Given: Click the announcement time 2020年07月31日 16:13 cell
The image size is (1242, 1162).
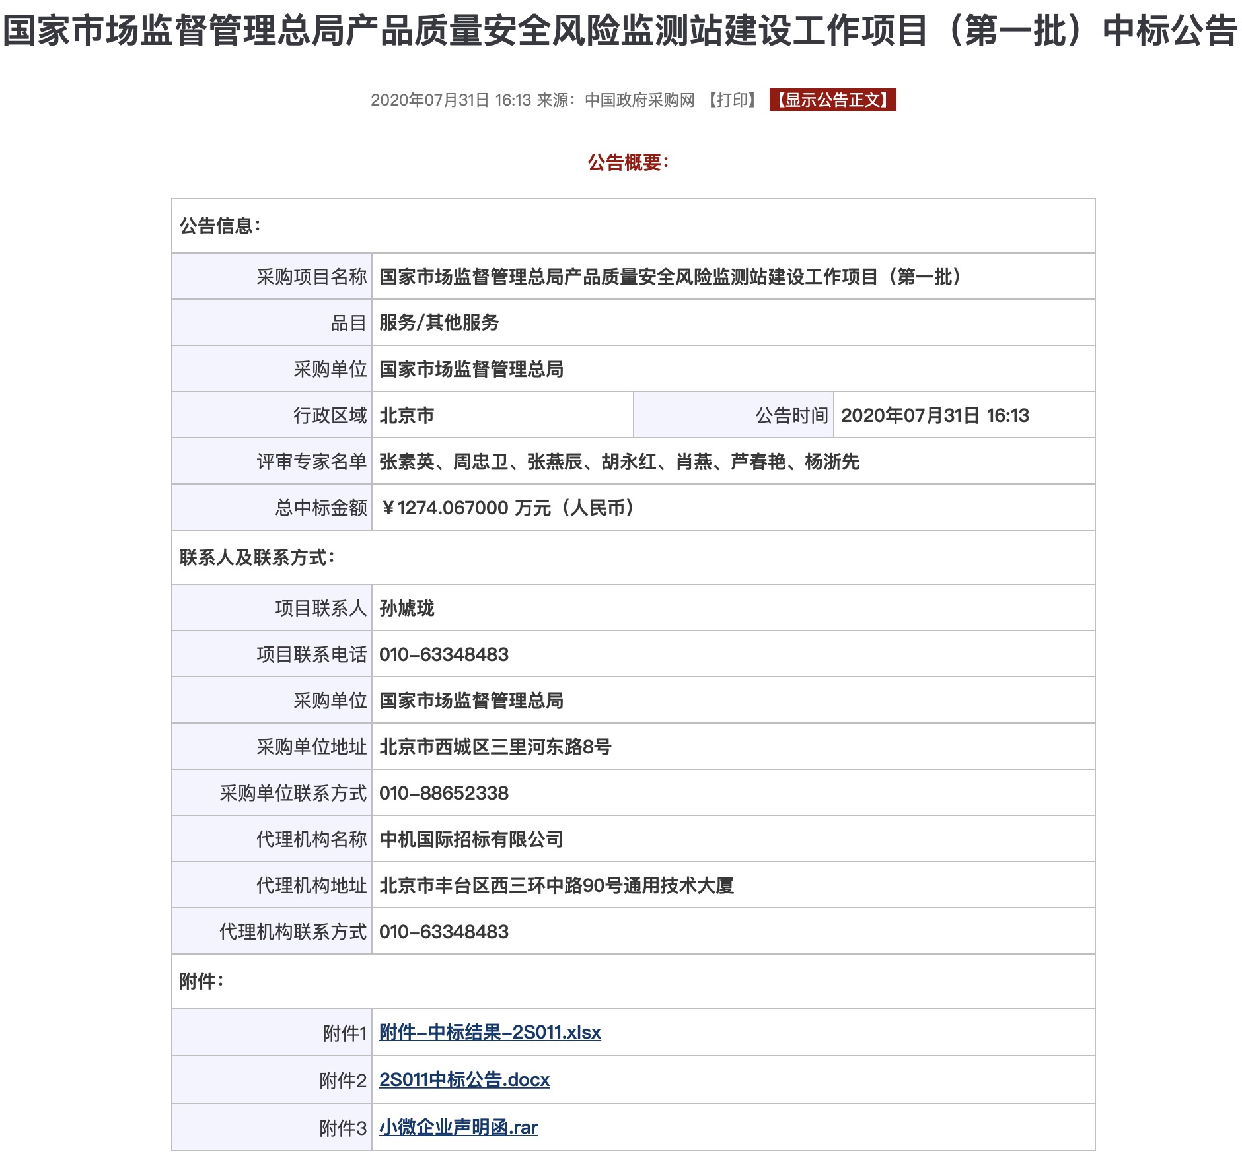Looking at the screenshot, I should [x=934, y=415].
